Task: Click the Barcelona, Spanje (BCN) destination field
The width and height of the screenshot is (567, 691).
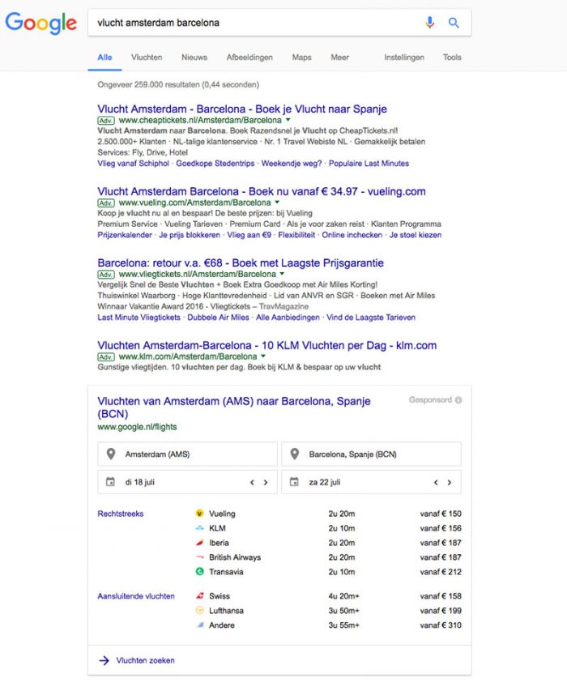Action: click(x=371, y=454)
